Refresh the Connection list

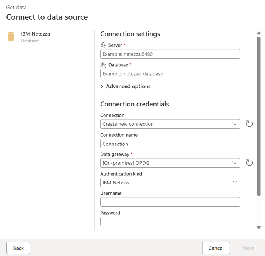click(x=249, y=124)
